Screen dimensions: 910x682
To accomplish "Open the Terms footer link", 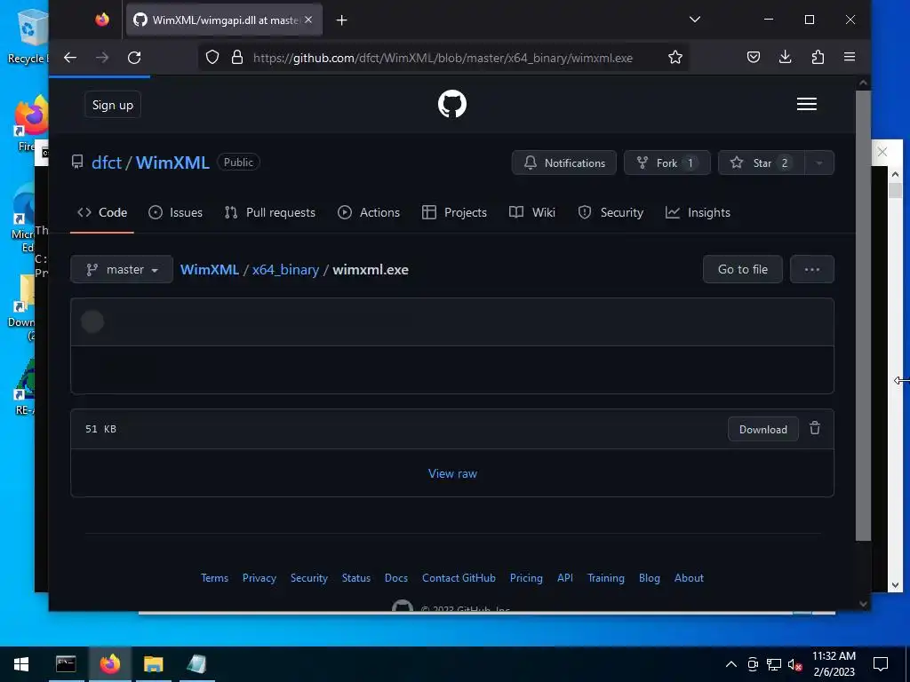I will coord(215,578).
